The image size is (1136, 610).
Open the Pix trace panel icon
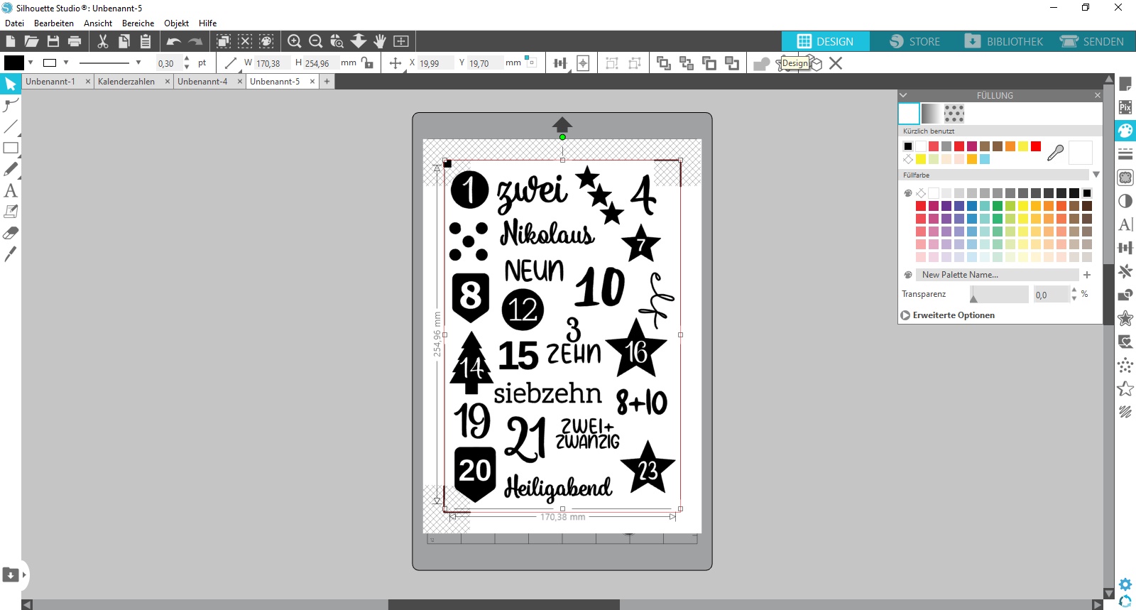1125,107
